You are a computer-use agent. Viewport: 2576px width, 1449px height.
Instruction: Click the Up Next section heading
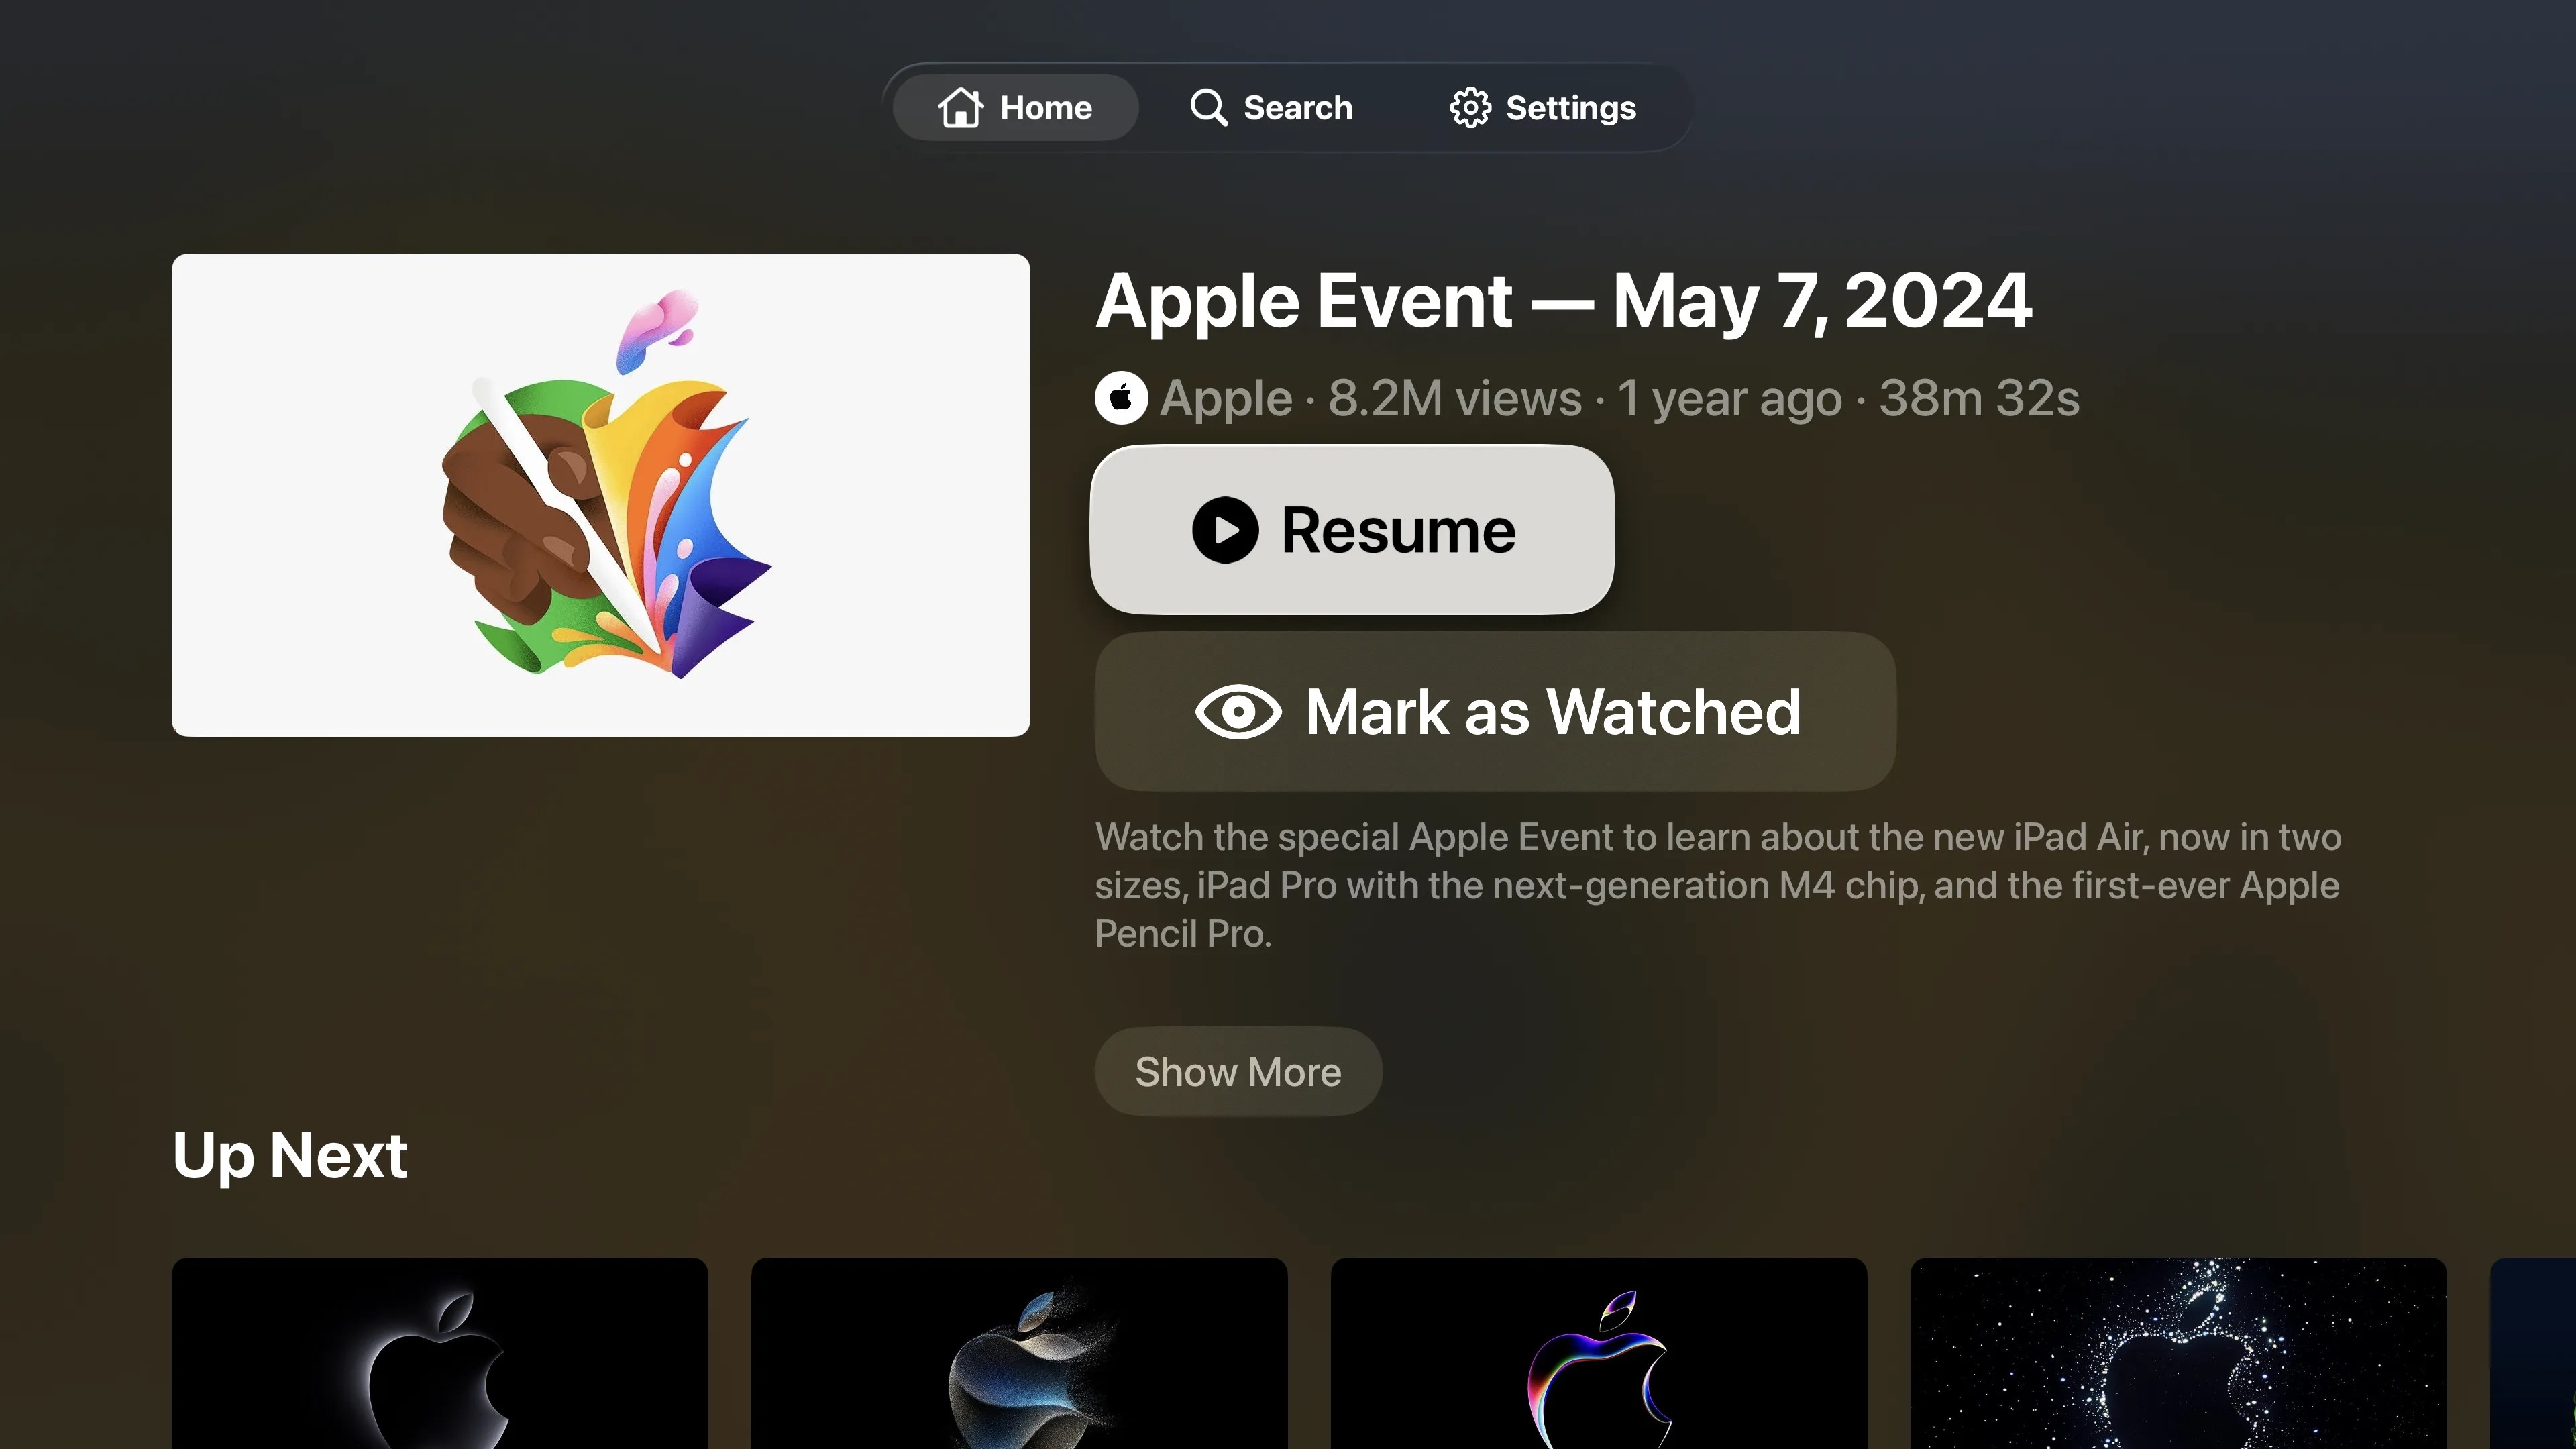(x=290, y=1156)
